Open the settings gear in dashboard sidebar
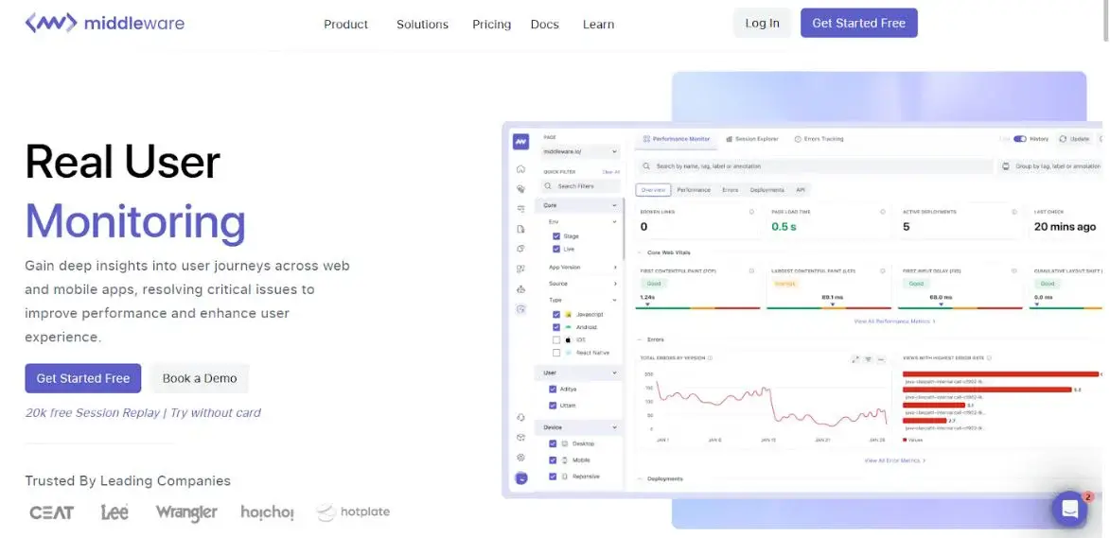Viewport: 1110px width, 538px height. click(x=521, y=458)
